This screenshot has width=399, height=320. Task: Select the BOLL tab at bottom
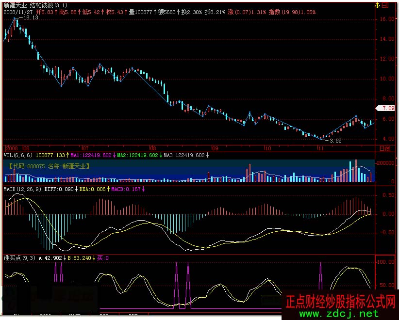46,316
